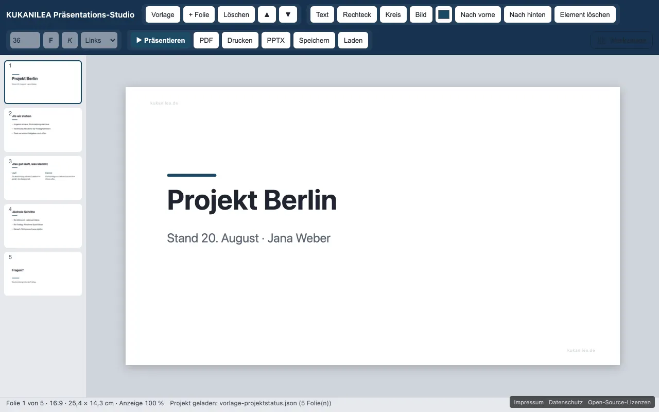659x412 pixels.
Task: Open the Links alignment dropdown
Action: [99, 40]
